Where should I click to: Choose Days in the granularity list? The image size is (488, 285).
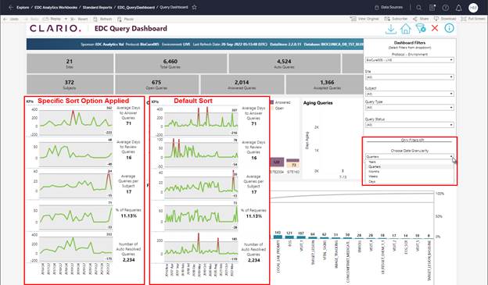(x=372, y=181)
